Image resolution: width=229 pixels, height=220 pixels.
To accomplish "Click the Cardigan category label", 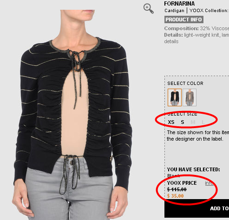I will 174,11.
